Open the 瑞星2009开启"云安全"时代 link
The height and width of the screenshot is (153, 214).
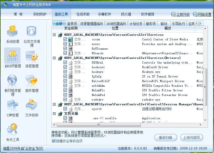(23, 148)
